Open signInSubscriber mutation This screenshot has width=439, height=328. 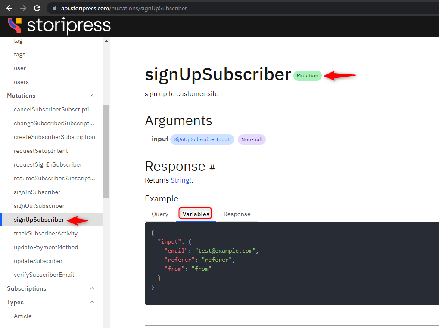pos(37,192)
